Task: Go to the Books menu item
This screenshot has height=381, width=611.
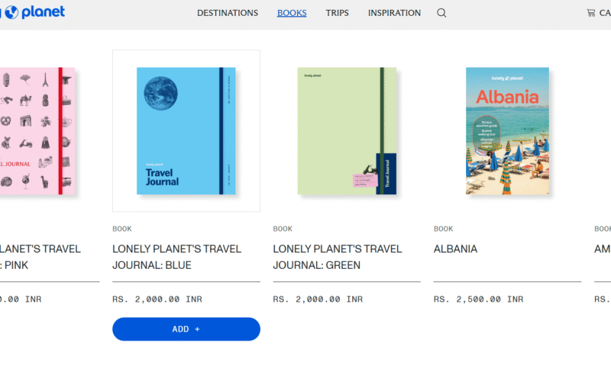Action: 292,13
